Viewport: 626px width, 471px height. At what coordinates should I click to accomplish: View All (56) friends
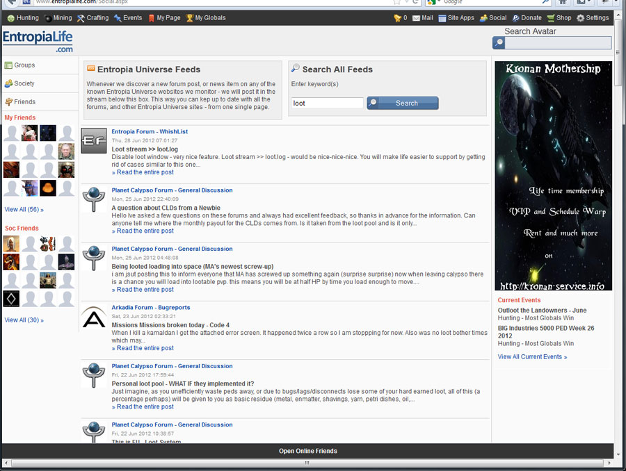pyautogui.click(x=24, y=210)
